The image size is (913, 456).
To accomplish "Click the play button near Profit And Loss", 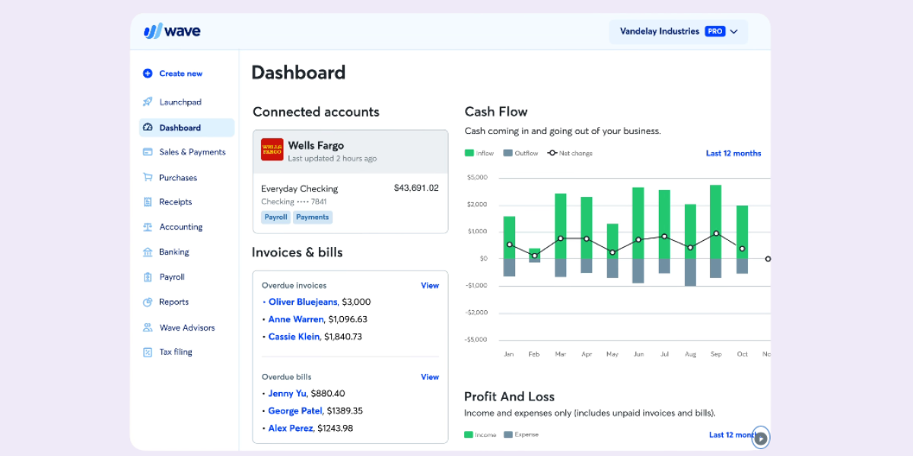I will [760, 437].
